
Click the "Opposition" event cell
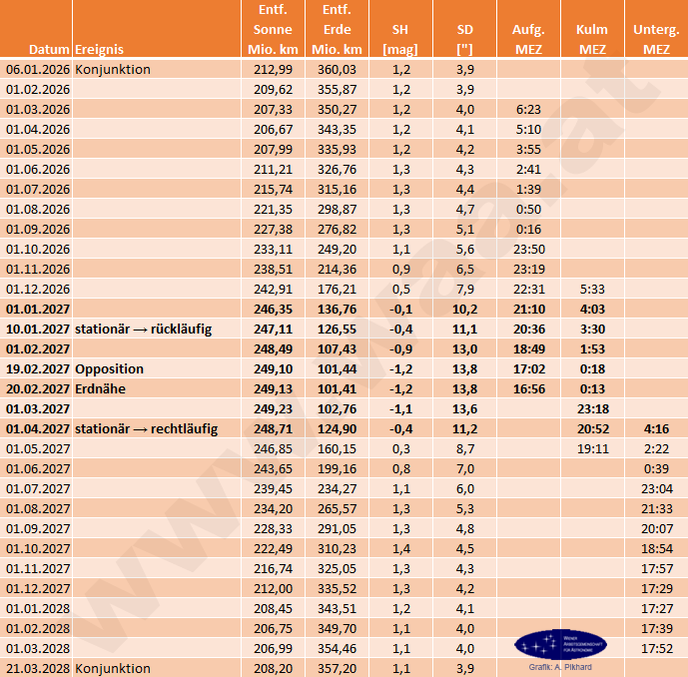(109, 369)
